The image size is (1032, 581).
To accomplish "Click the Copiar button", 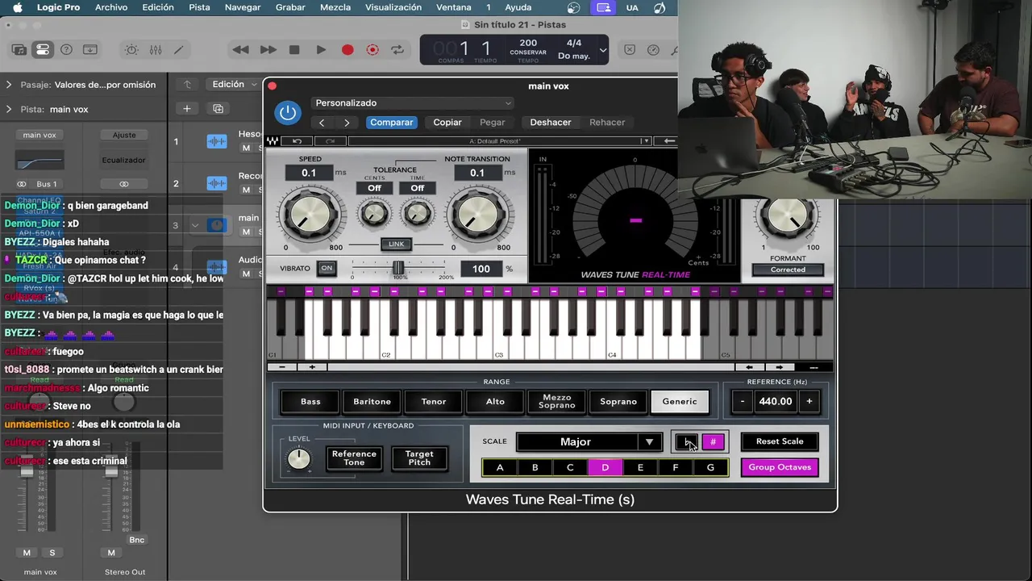I will pyautogui.click(x=447, y=123).
